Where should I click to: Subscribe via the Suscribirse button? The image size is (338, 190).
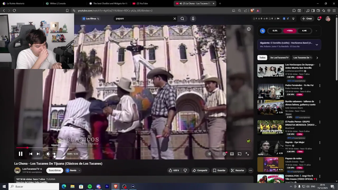click(55, 170)
